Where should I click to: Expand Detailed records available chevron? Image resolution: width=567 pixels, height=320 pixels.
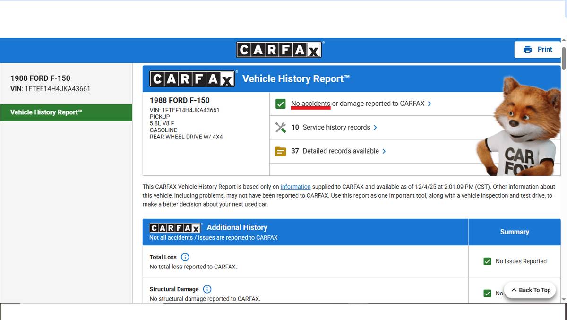coord(384,151)
